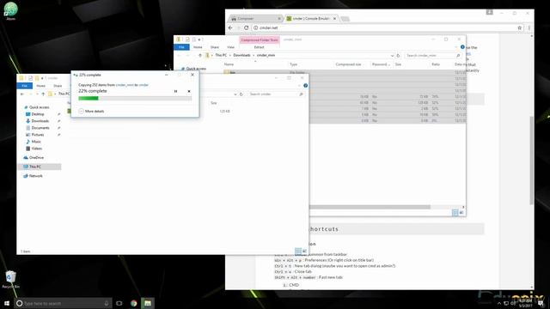Select Music in navigation pane

(x=36, y=142)
